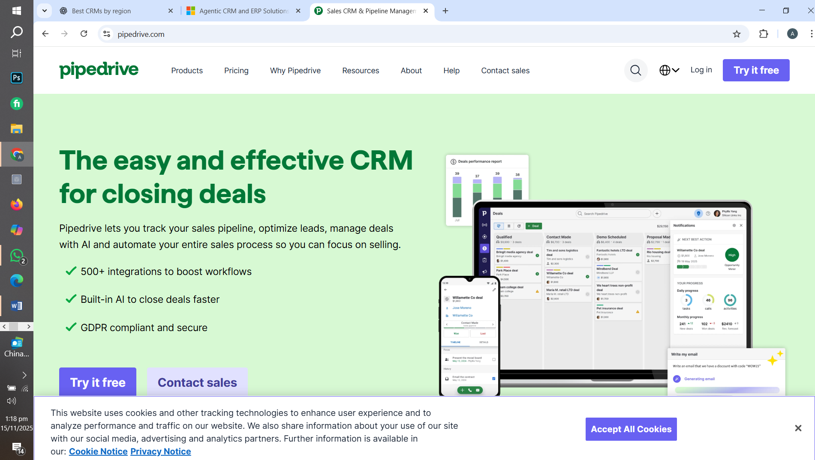
Task: Launch Firefox from the sidebar
Action: [x=17, y=204]
